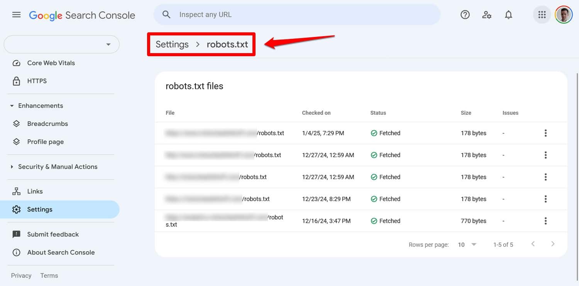Click the Checked on column header
The height and width of the screenshot is (286, 579).
point(316,113)
